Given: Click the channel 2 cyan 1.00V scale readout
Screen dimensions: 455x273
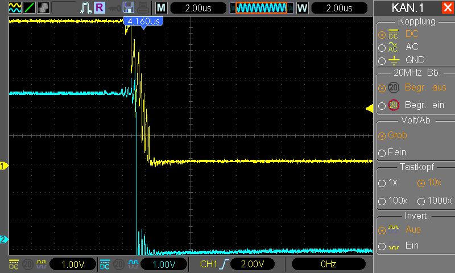Looking at the screenshot, I should 164,264.
